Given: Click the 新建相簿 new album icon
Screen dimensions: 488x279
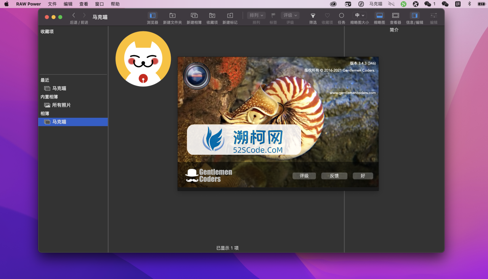Looking at the screenshot, I should pyautogui.click(x=194, y=16).
